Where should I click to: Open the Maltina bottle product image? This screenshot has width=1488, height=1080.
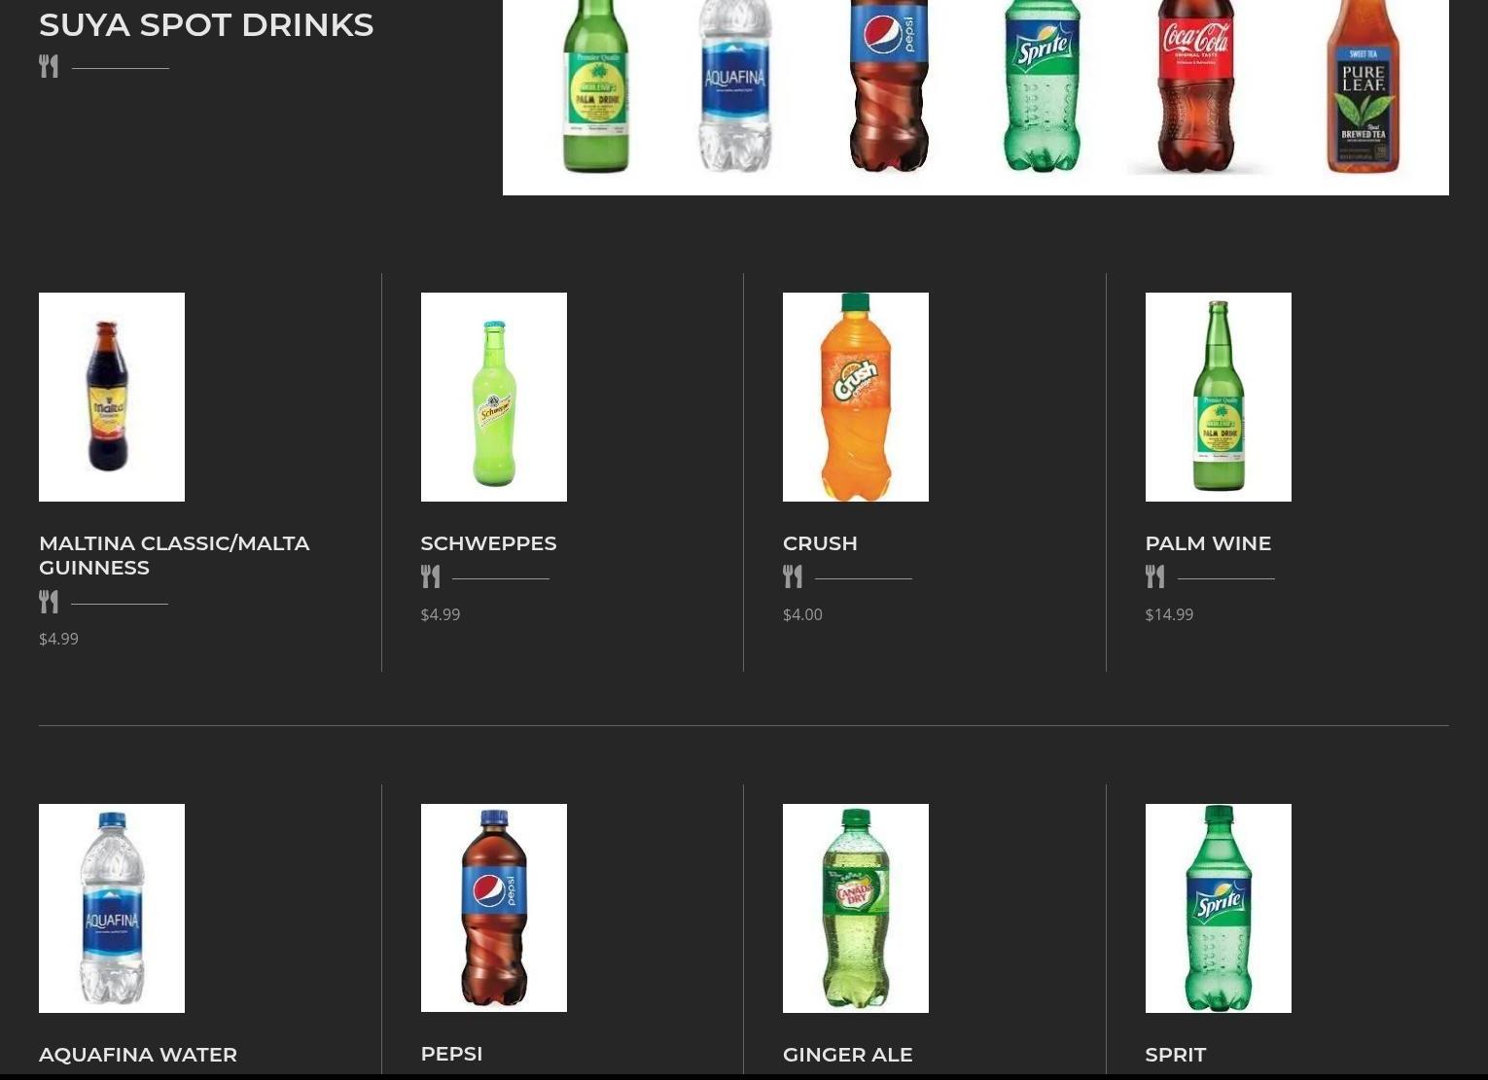[x=112, y=397]
